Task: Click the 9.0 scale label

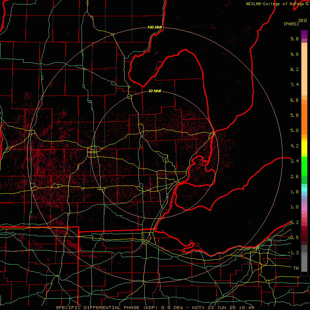Action: click(x=294, y=54)
